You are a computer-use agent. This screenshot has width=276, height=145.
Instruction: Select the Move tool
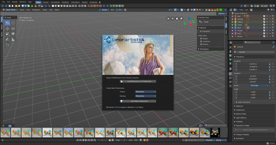[7, 29]
